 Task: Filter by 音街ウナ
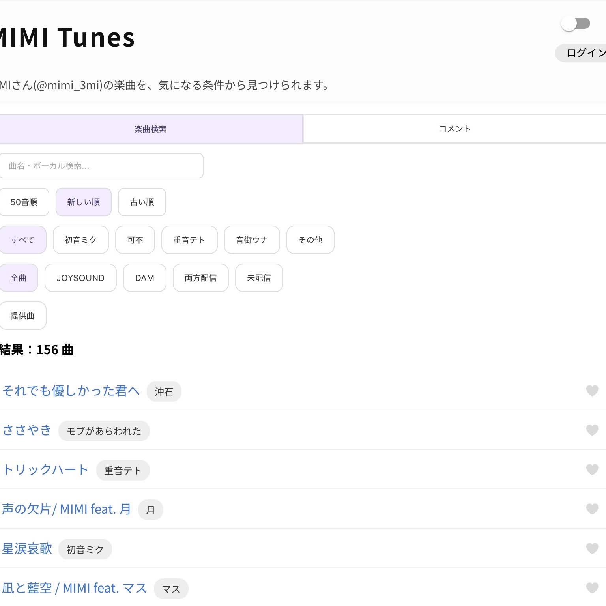click(x=252, y=240)
